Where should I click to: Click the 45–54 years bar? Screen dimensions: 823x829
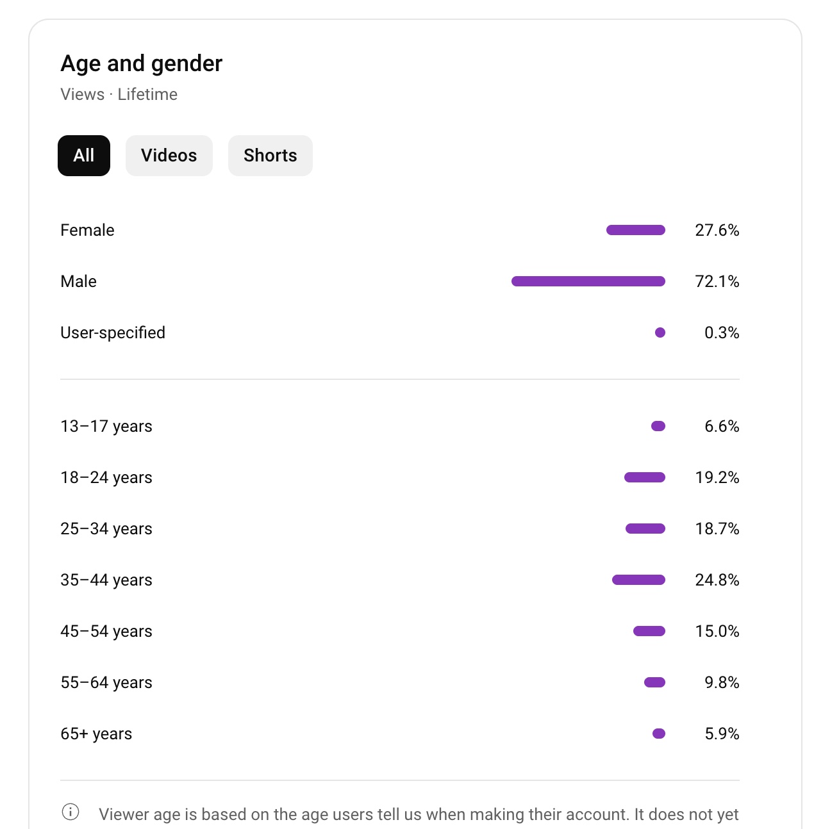click(x=649, y=631)
